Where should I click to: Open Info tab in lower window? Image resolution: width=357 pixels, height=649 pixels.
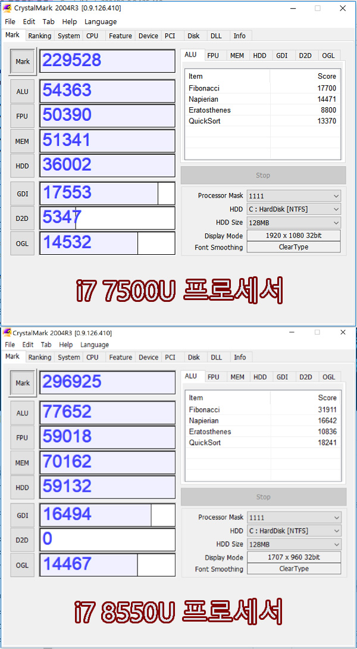coord(240,357)
